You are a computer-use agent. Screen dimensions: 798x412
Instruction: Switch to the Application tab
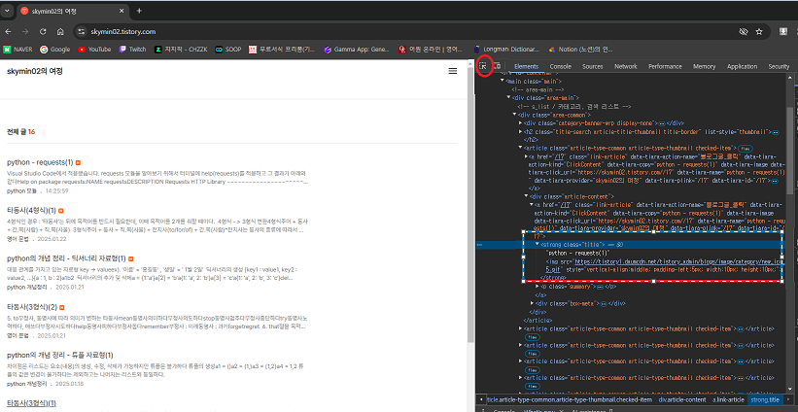tap(742, 66)
